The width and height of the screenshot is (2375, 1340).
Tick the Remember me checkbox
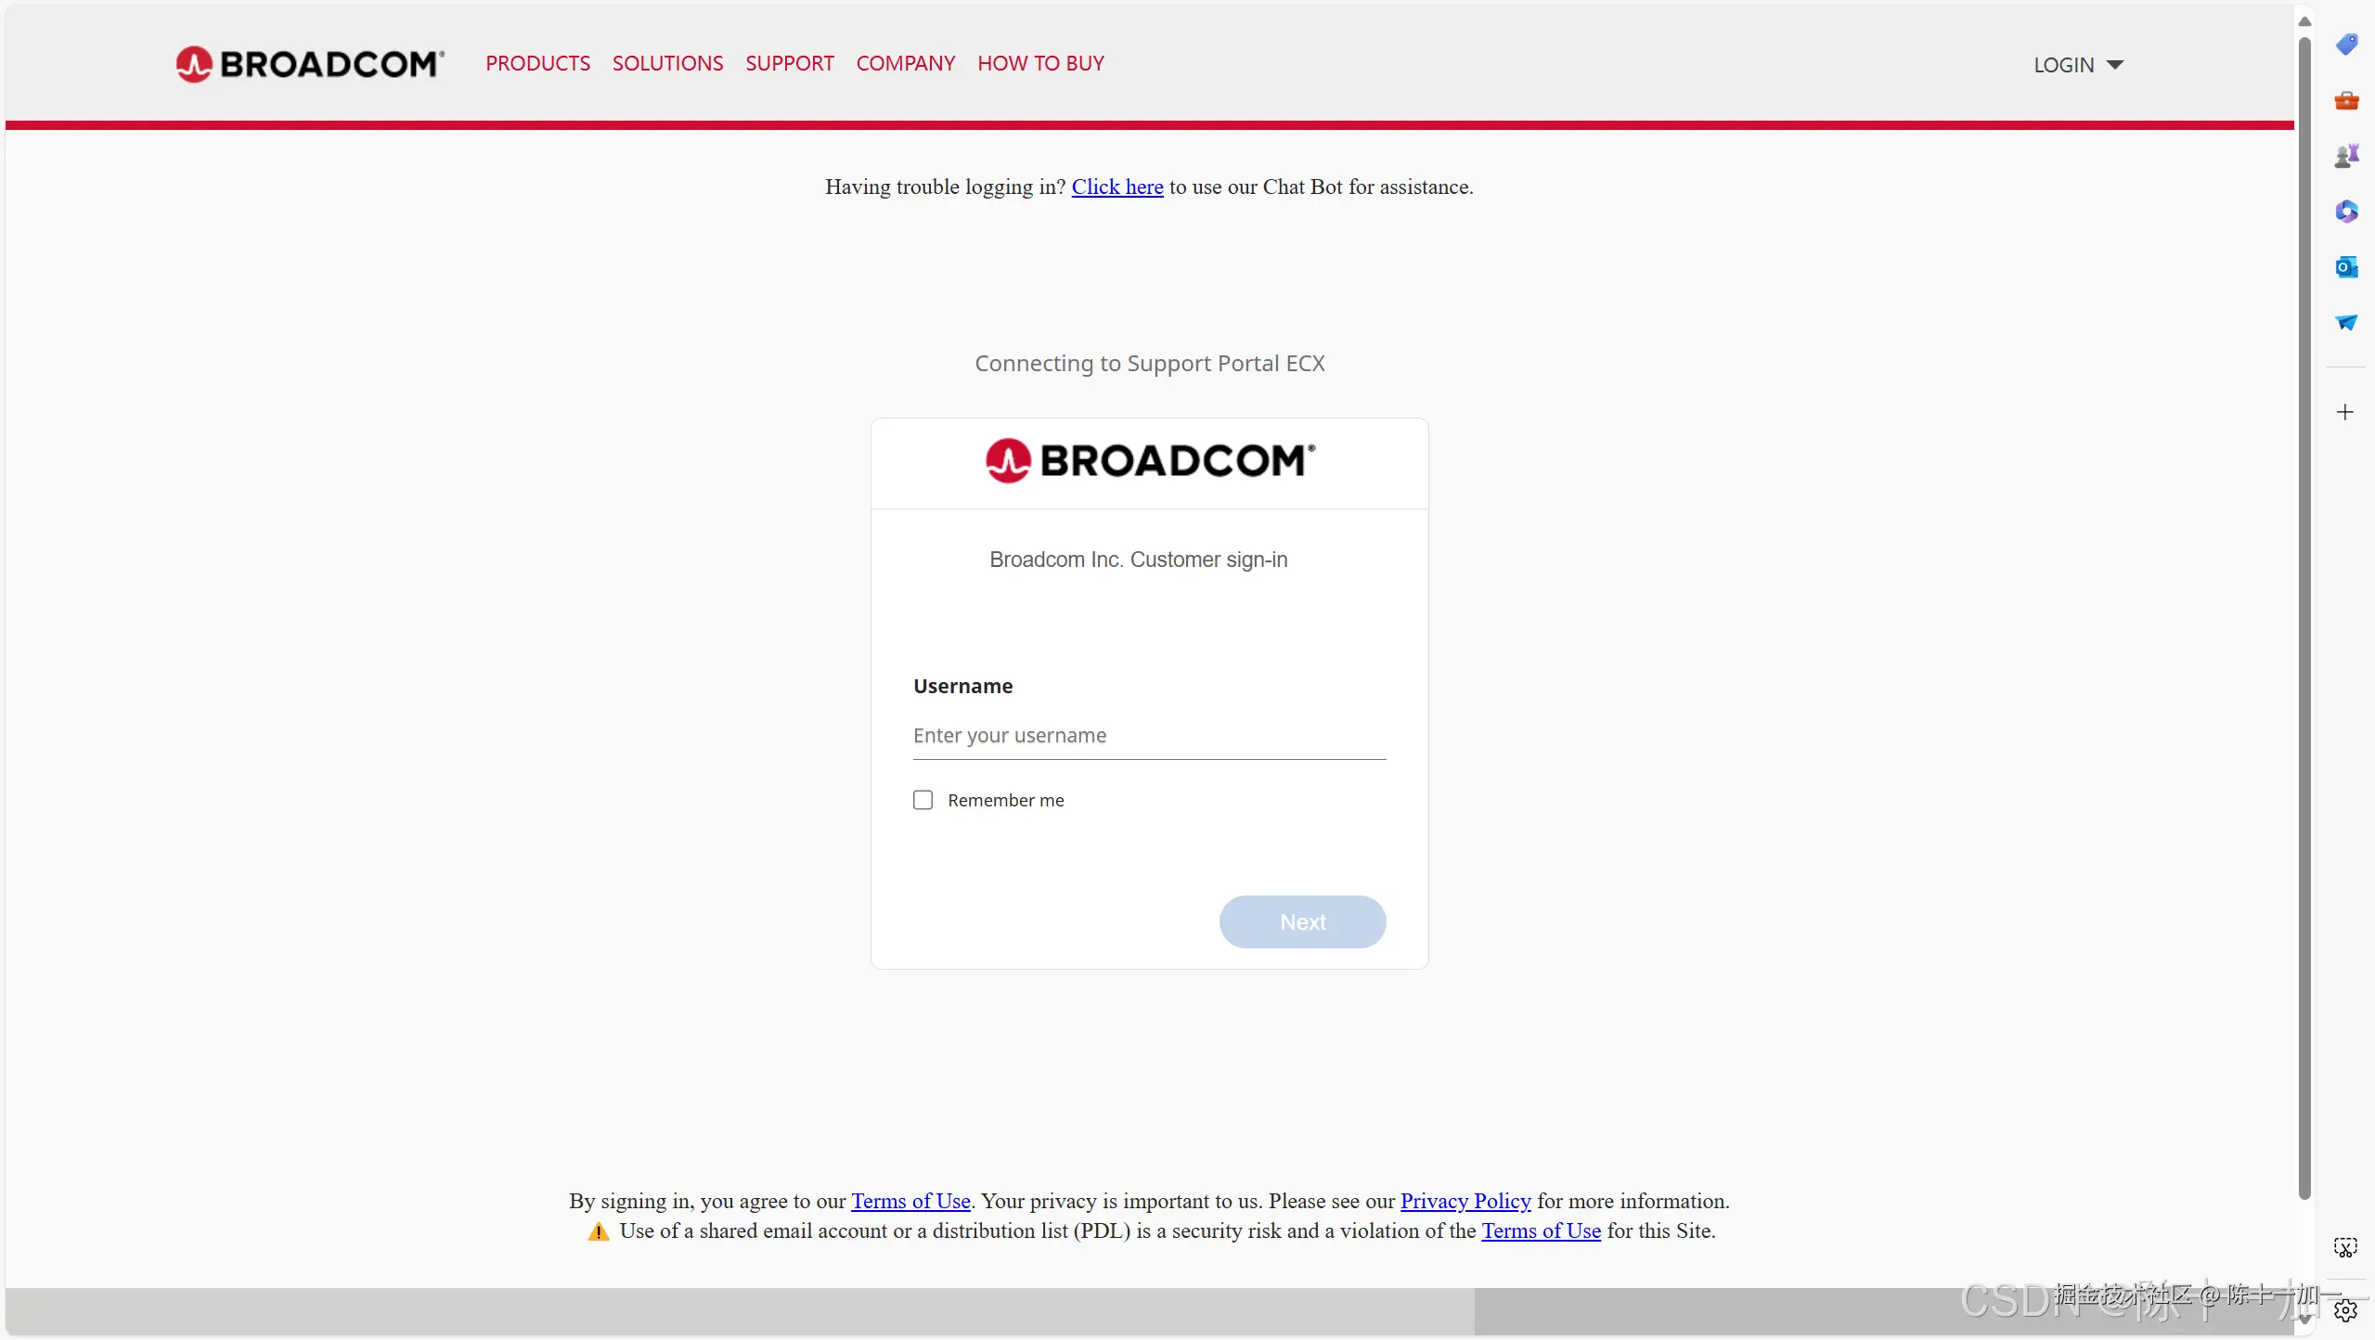(923, 800)
